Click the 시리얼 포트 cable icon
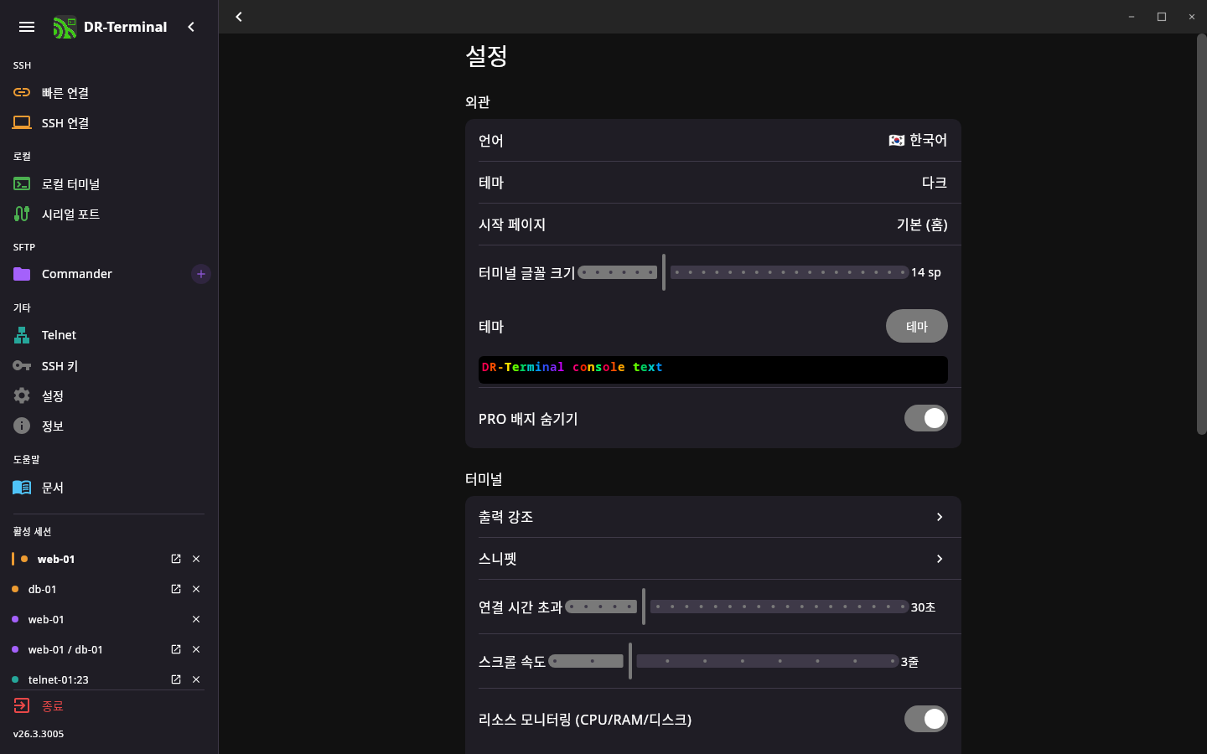The width and height of the screenshot is (1207, 754). click(x=22, y=214)
